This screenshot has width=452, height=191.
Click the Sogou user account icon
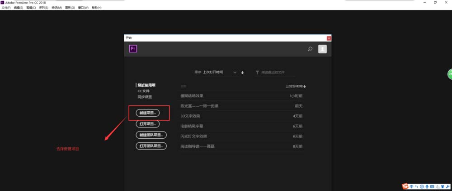click(438, 186)
